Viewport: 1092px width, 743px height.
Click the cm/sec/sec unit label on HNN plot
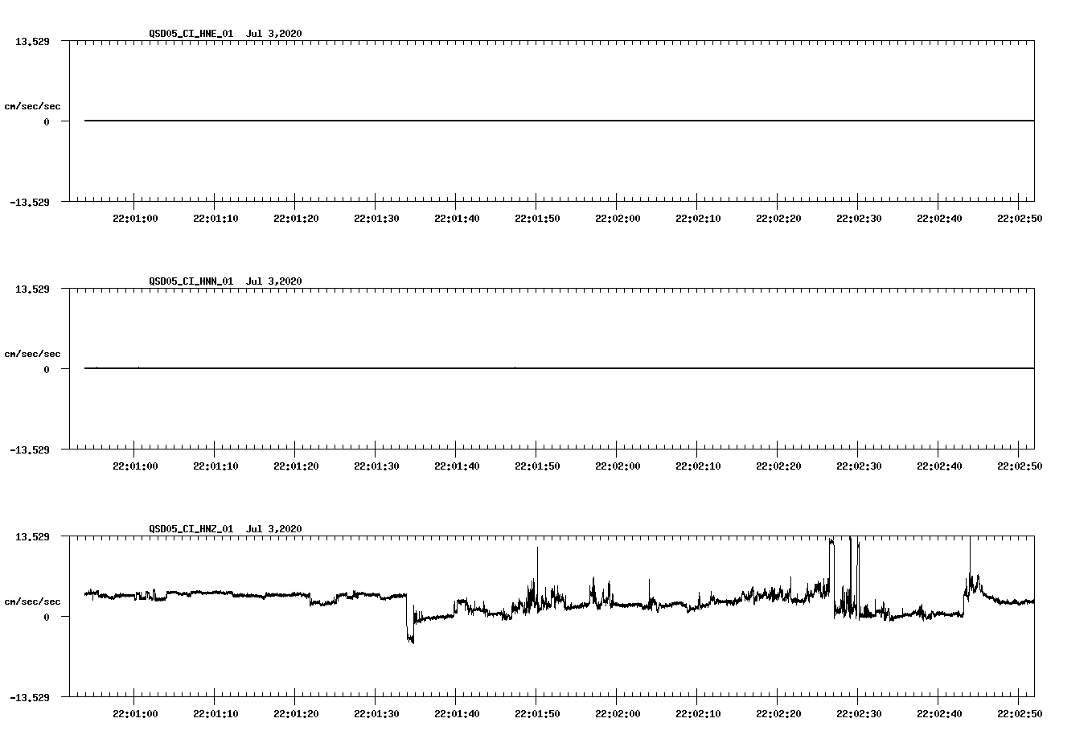(32, 354)
